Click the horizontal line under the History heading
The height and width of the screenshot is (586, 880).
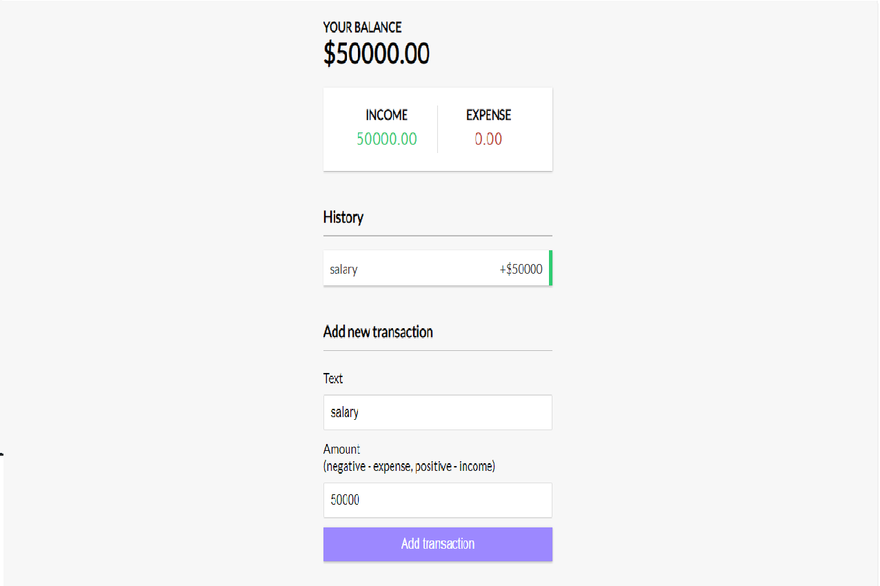click(437, 236)
